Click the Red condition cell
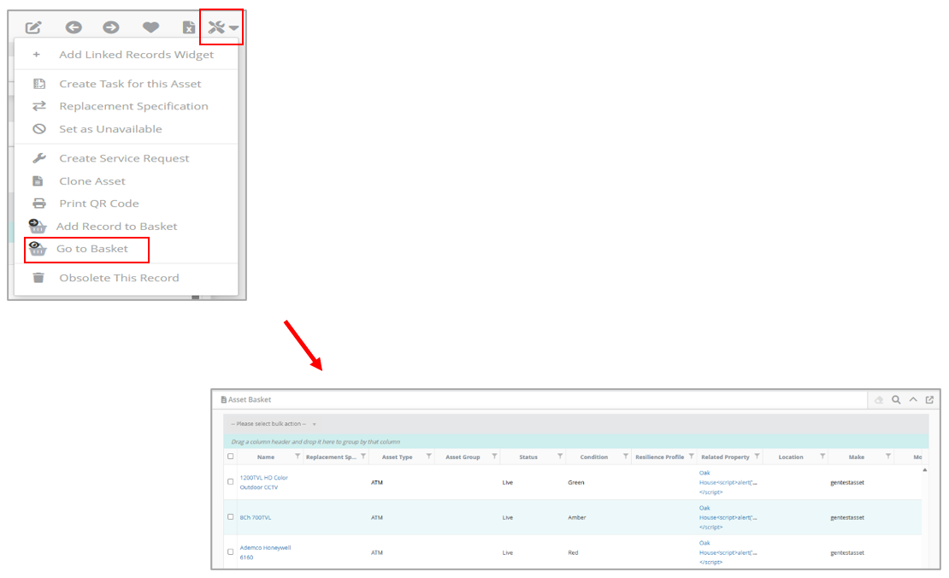The width and height of the screenshot is (949, 578). coord(573,552)
